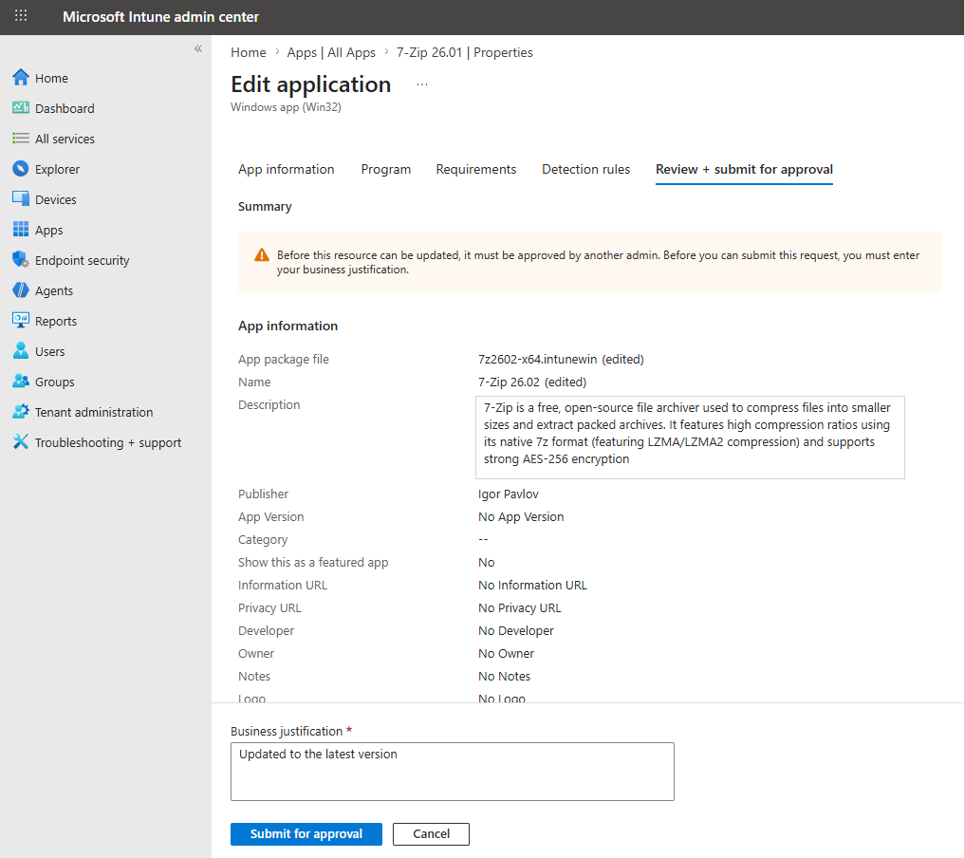Open 7-Zip 26.01 | Properties breadcrumb link

[464, 52]
